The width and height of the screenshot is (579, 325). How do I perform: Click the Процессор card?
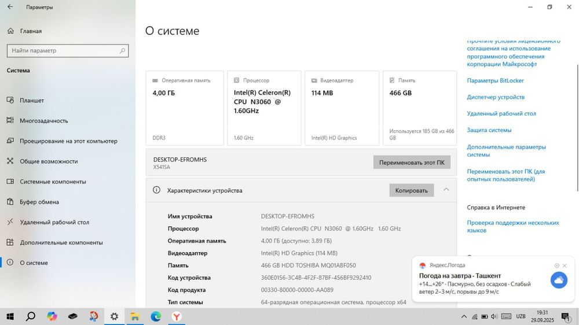[264, 108]
